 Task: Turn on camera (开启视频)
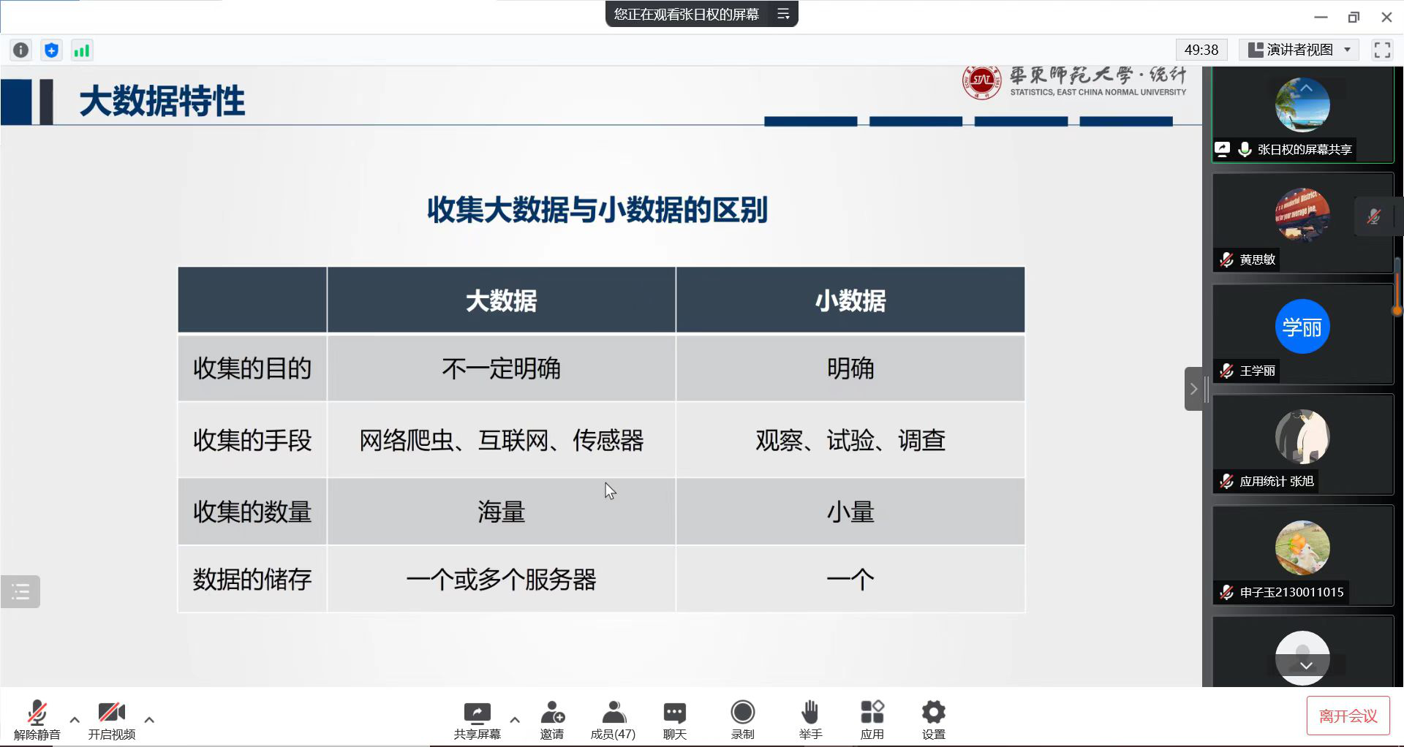coord(111,719)
